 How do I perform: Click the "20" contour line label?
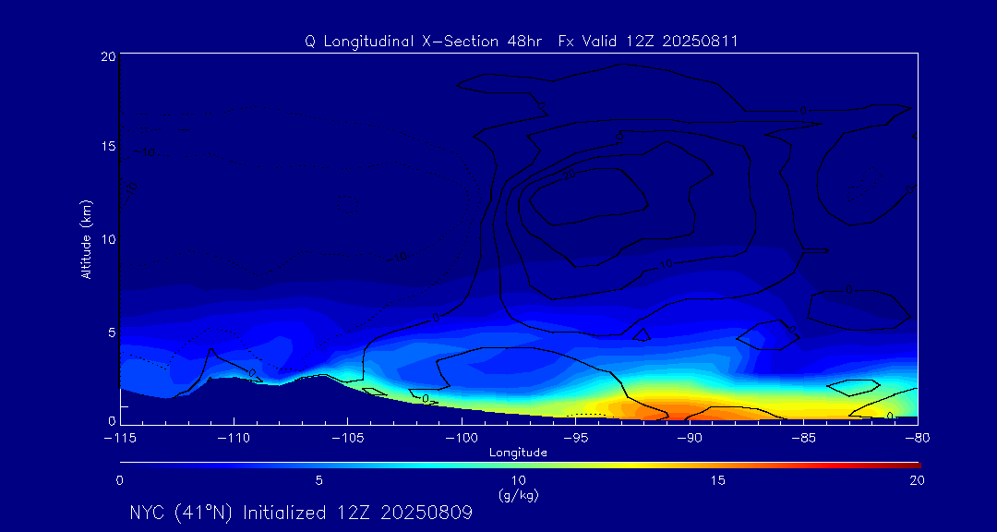pos(571,175)
